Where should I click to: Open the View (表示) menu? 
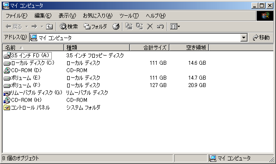[67, 16]
